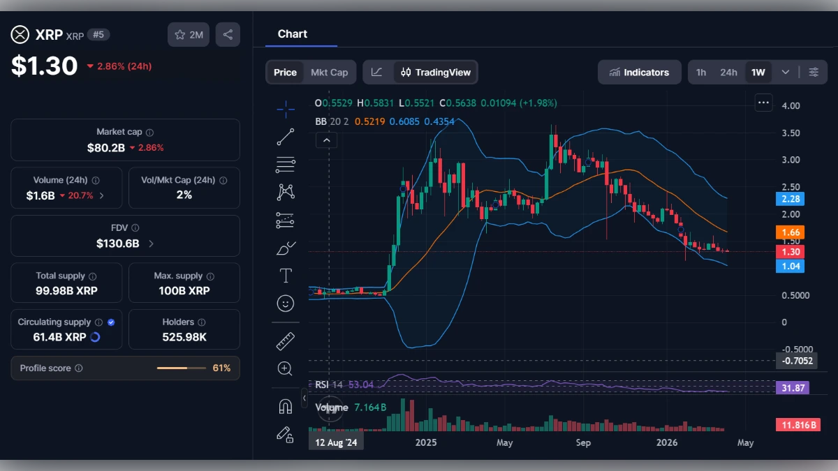Open the more options menu on the chart

point(763,102)
